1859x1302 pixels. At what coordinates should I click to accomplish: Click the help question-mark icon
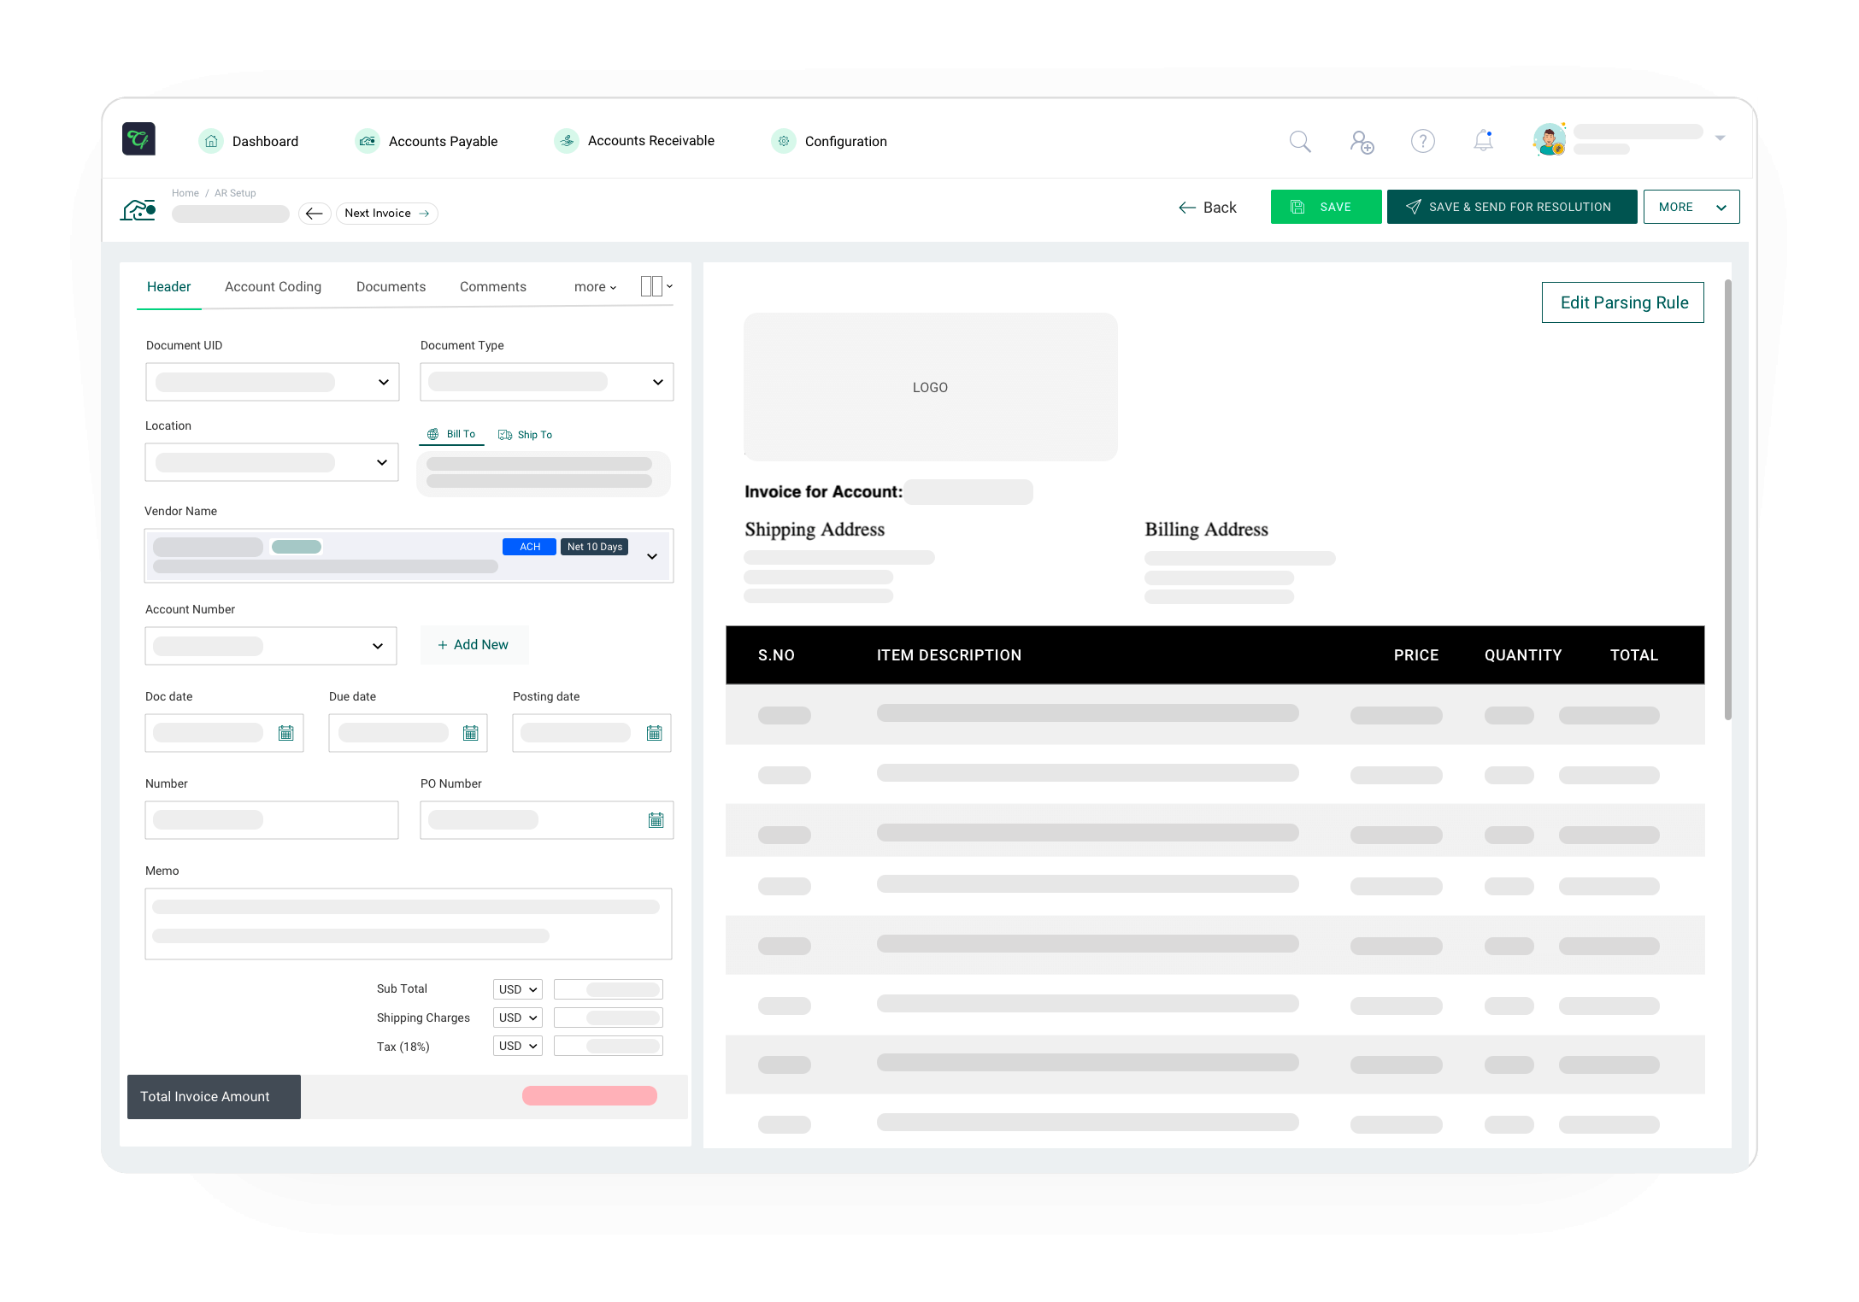pos(1422,141)
